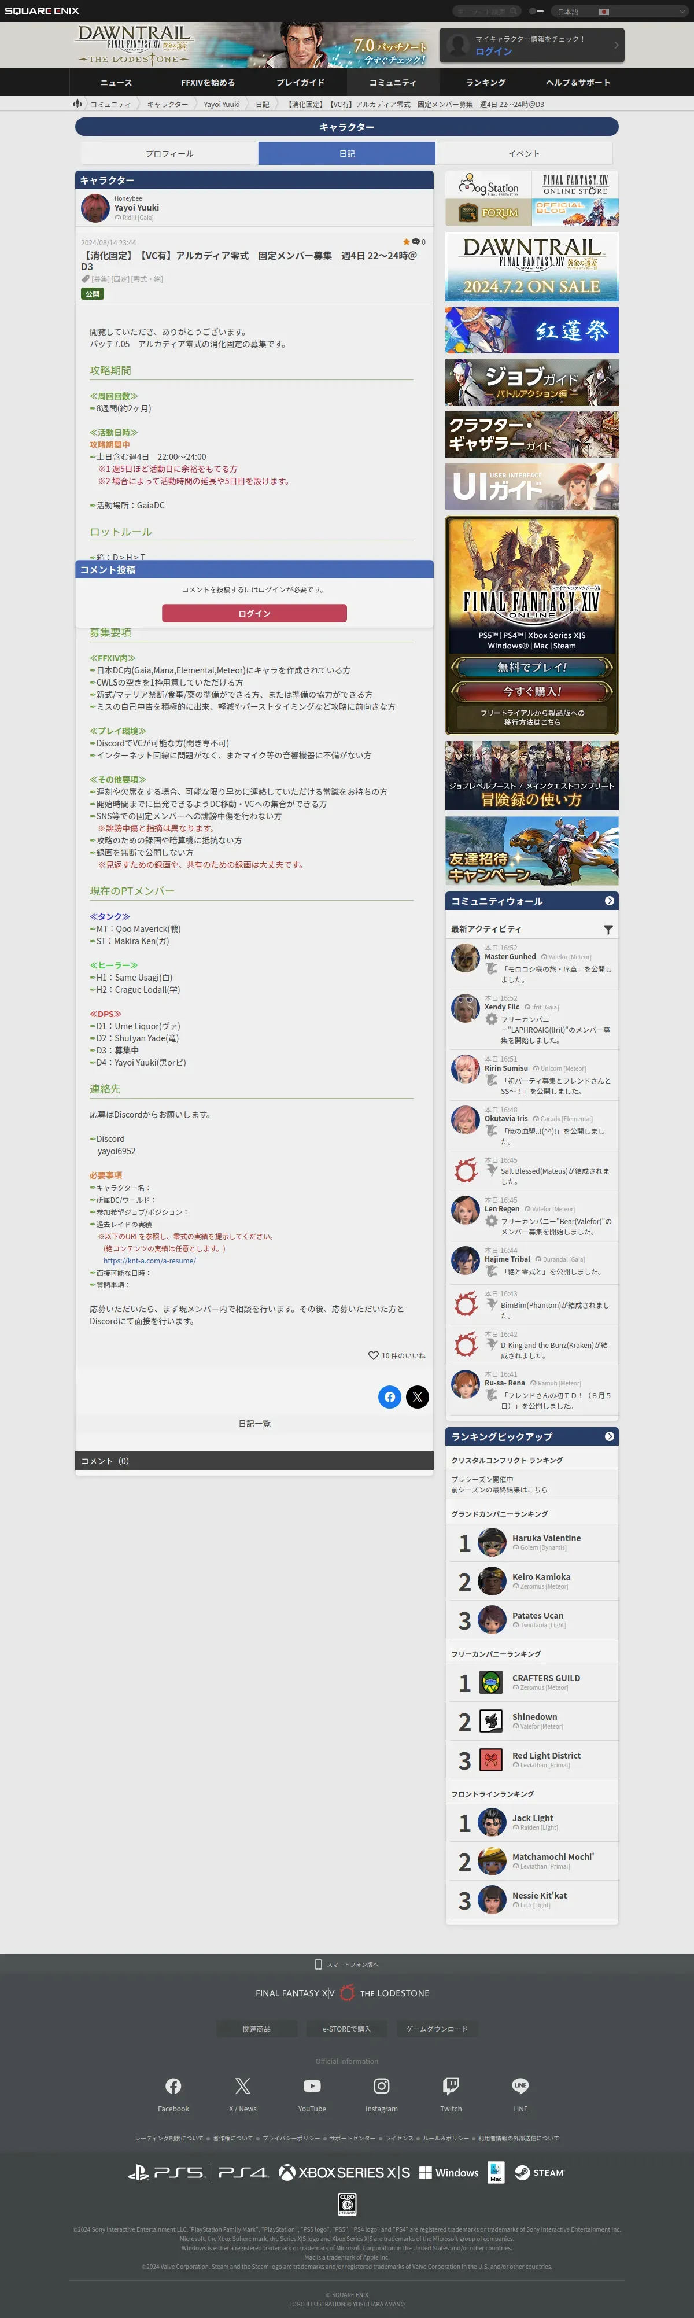694x2318 pixels.
Task: Open footer Facebook icon
Action: coord(173,2086)
